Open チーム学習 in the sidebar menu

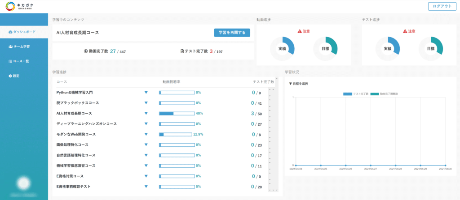coord(21,47)
